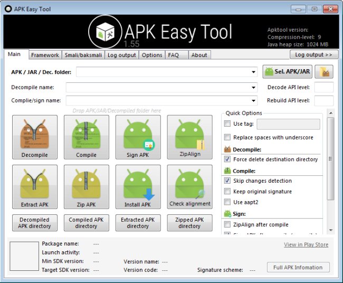The height and width of the screenshot is (283, 343).
Task: Follow the View in Play Store link
Action: click(x=306, y=244)
